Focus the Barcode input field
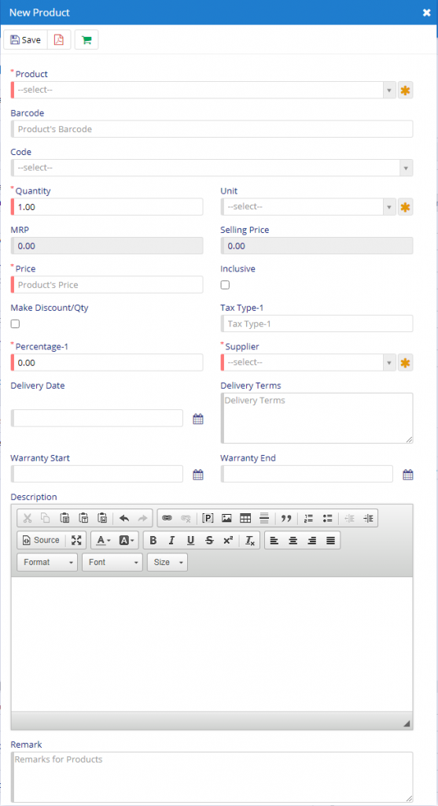This screenshot has height=806, width=438. [x=212, y=129]
